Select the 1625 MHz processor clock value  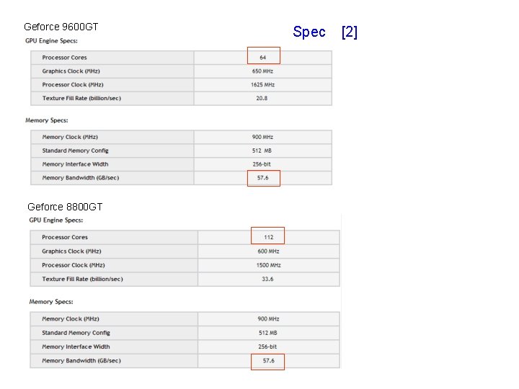click(x=262, y=85)
